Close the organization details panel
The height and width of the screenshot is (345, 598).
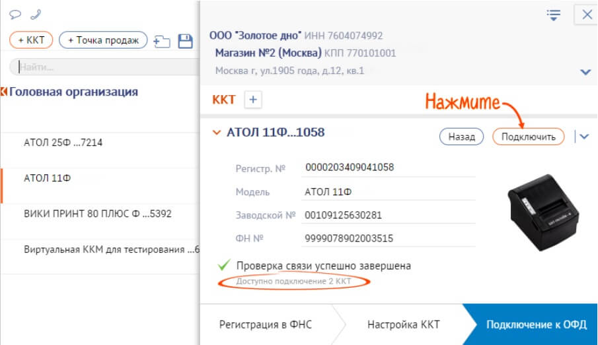point(587,15)
